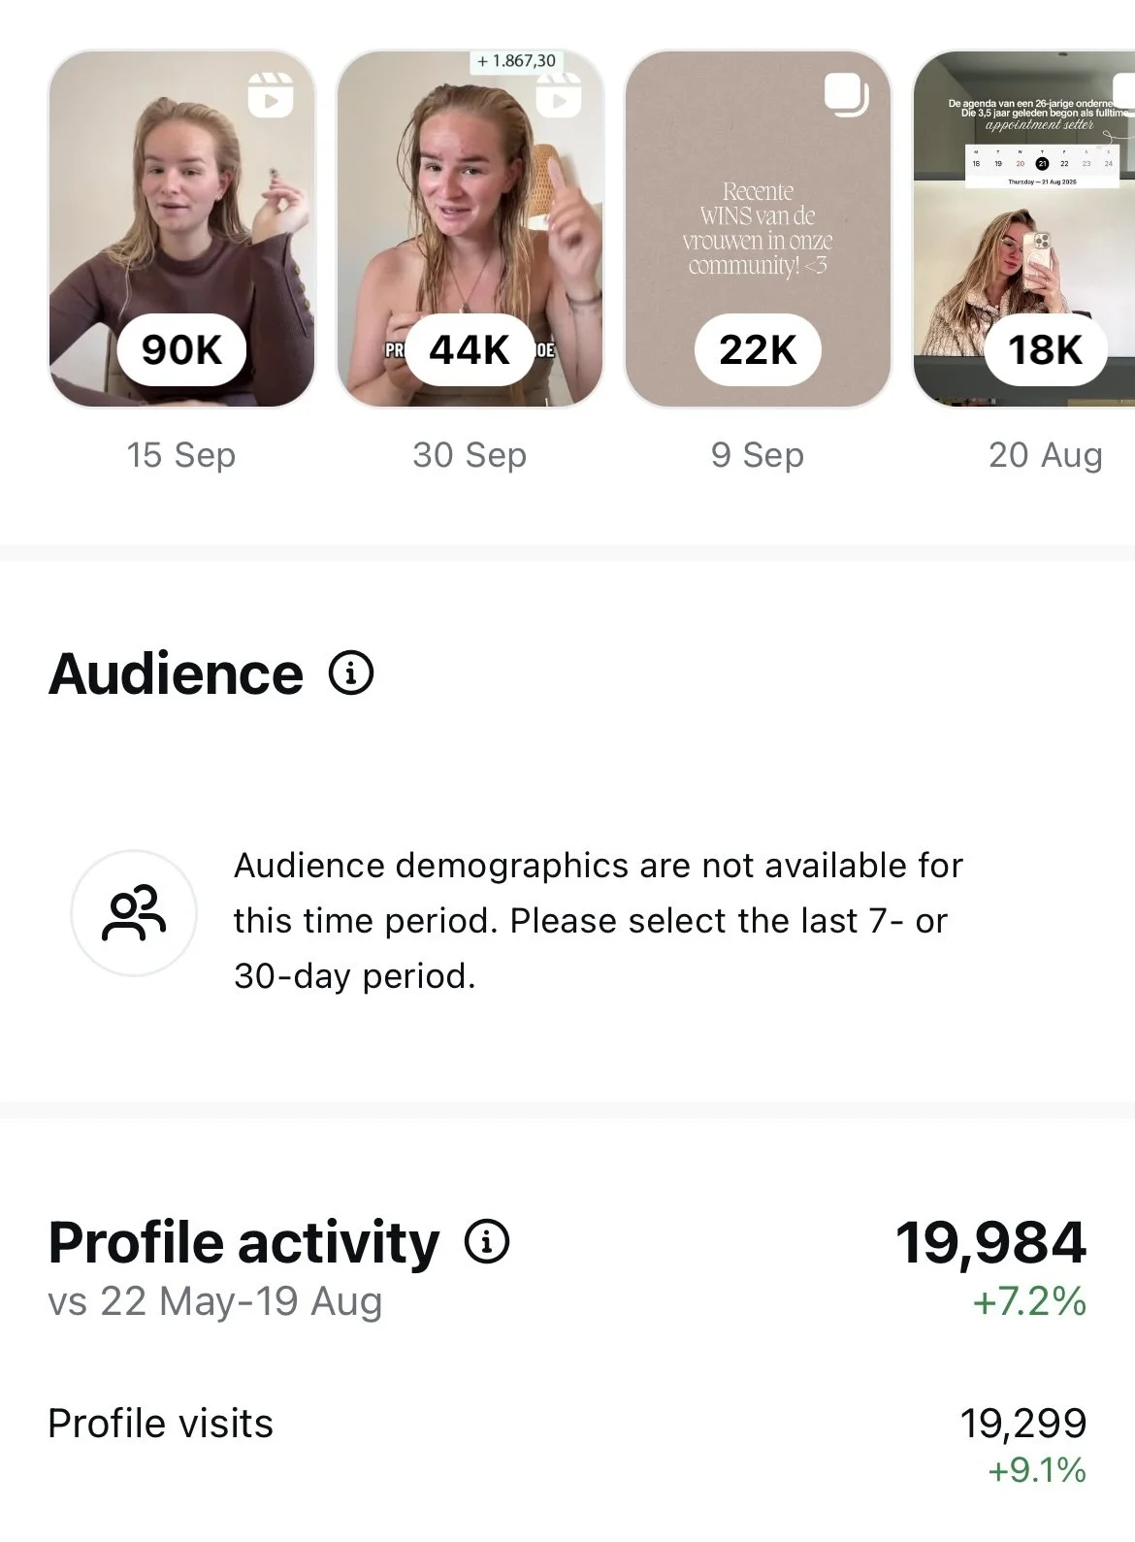Tap the Audience section heading
Viewport: 1135px width, 1542px height.
176,673
